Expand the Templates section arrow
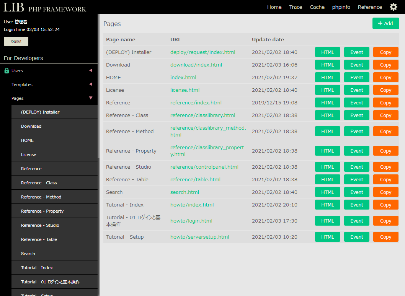The image size is (405, 296). click(91, 84)
